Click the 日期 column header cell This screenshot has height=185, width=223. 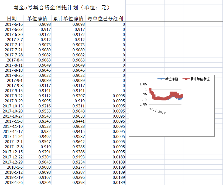(12, 19)
